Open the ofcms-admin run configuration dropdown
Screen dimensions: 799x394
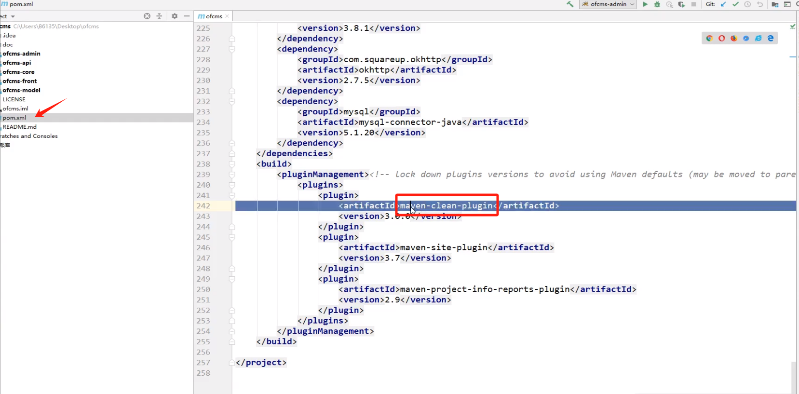coord(608,4)
